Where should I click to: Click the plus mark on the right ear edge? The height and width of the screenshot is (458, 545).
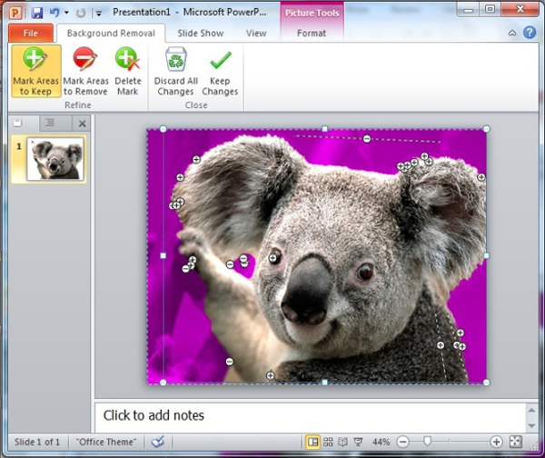(481, 177)
